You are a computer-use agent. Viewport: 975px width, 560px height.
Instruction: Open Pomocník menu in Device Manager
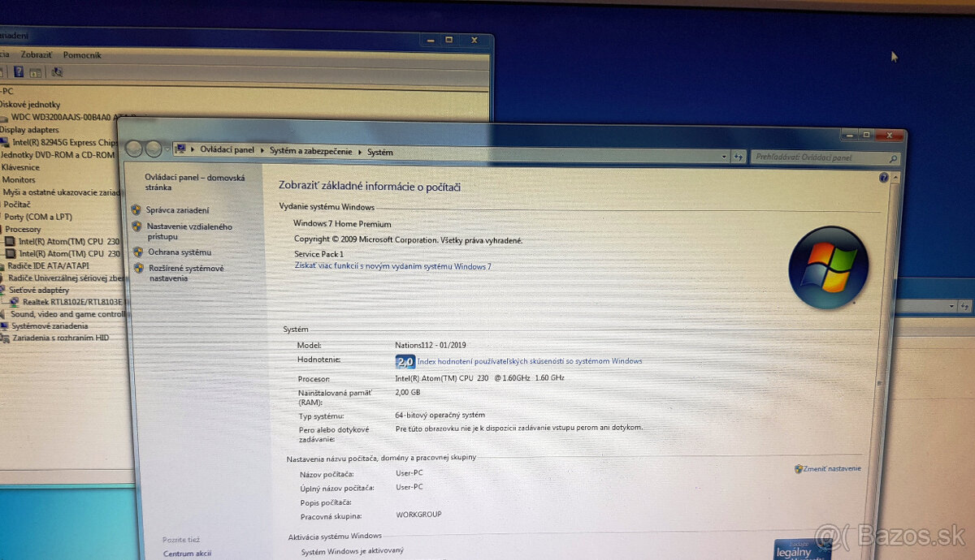click(x=82, y=55)
